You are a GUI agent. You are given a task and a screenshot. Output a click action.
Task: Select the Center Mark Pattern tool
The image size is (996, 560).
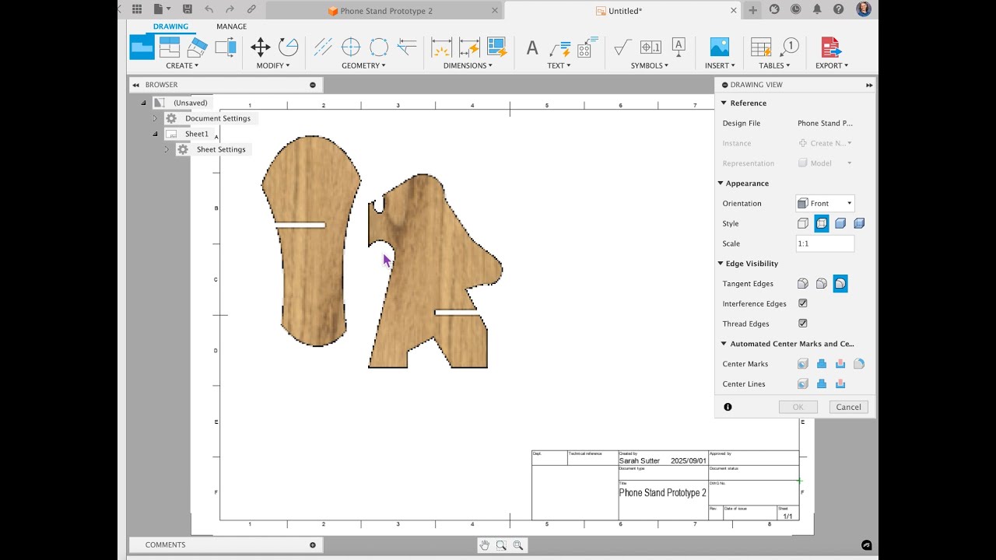tap(379, 47)
